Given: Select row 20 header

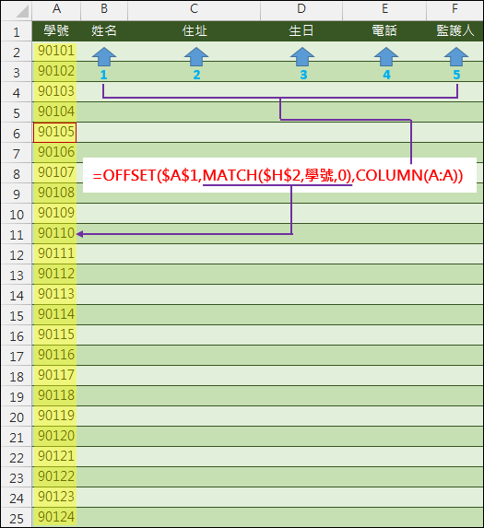Looking at the screenshot, I should [17, 417].
